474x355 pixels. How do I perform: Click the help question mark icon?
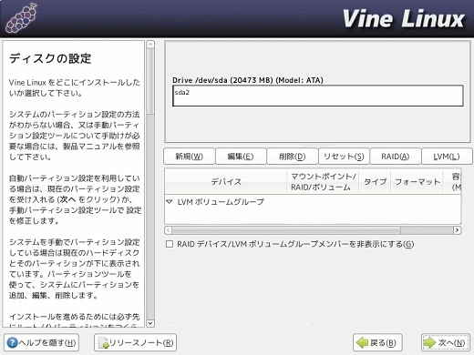click(12, 343)
